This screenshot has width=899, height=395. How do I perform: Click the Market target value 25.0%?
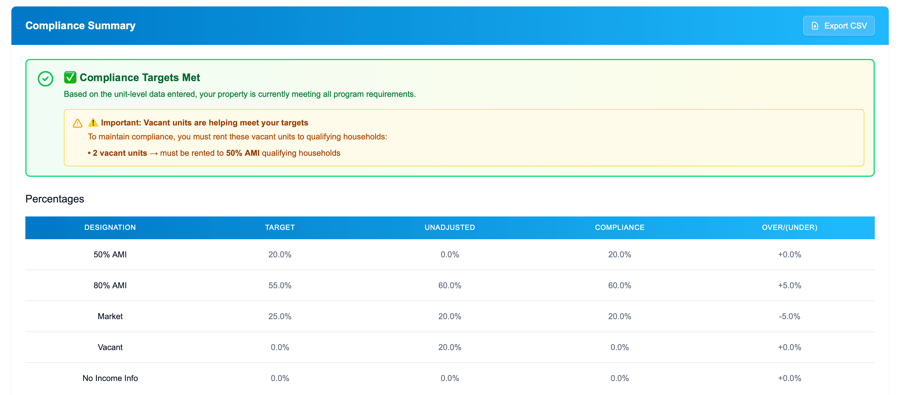pos(280,317)
